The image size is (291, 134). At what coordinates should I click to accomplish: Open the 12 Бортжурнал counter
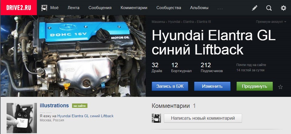tap(182, 68)
